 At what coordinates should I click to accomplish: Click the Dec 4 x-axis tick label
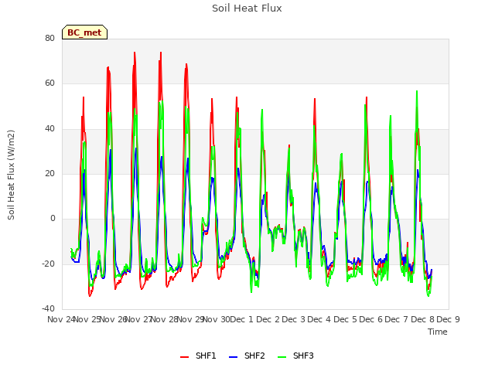coord(319,319)
